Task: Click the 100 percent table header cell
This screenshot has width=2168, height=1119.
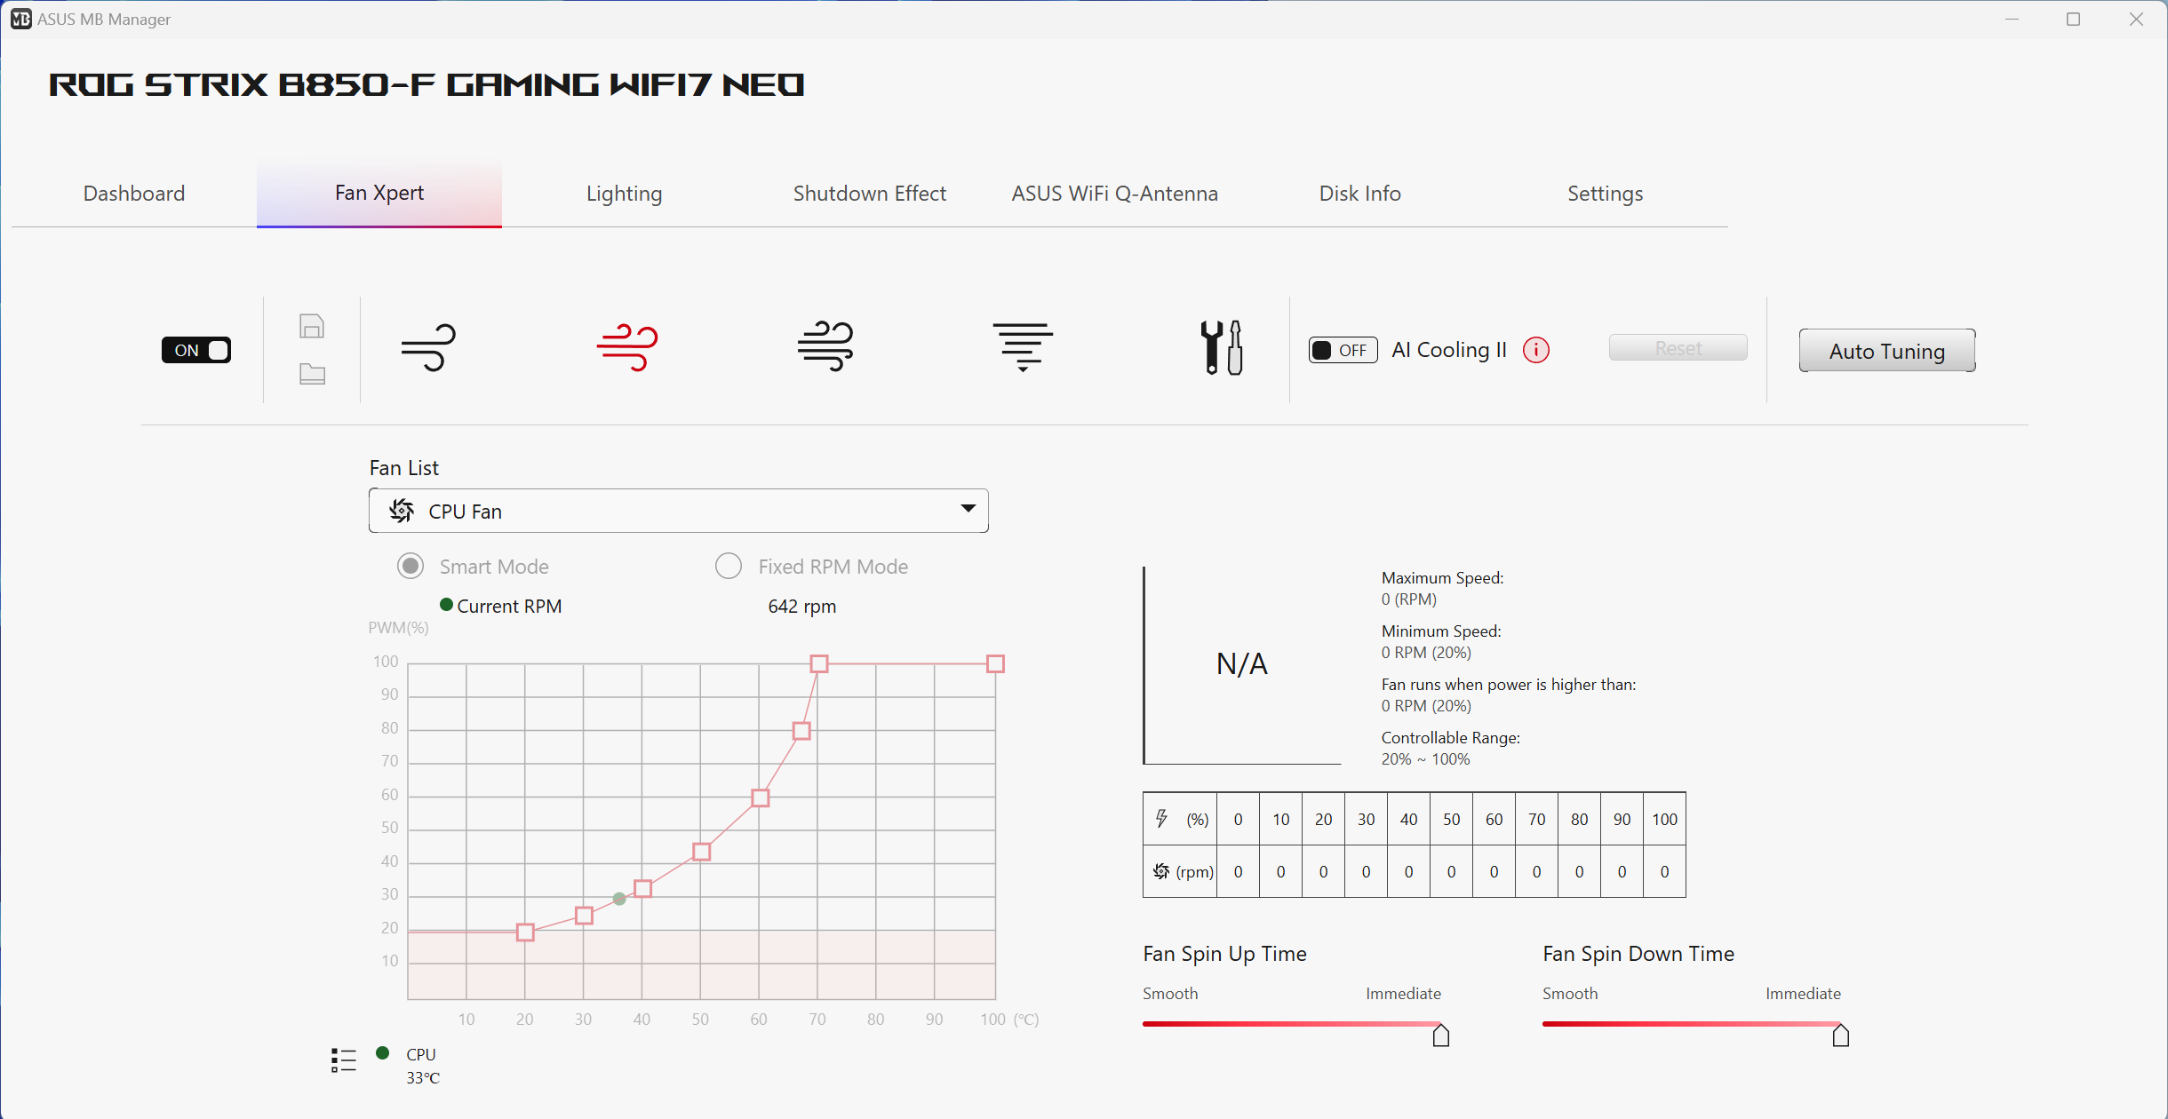Action: (1664, 819)
